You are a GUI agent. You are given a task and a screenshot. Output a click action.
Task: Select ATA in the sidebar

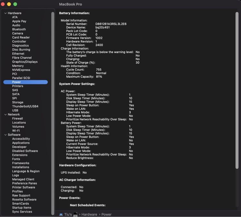(15, 17)
